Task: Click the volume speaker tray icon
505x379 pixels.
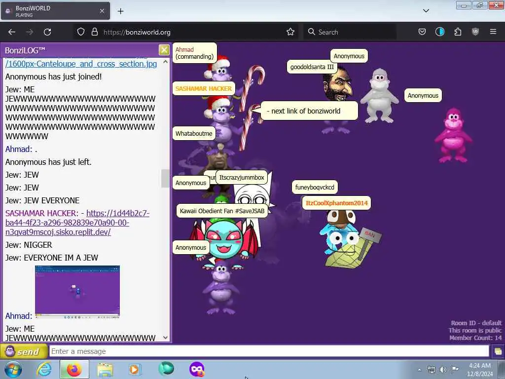Action: 443,370
